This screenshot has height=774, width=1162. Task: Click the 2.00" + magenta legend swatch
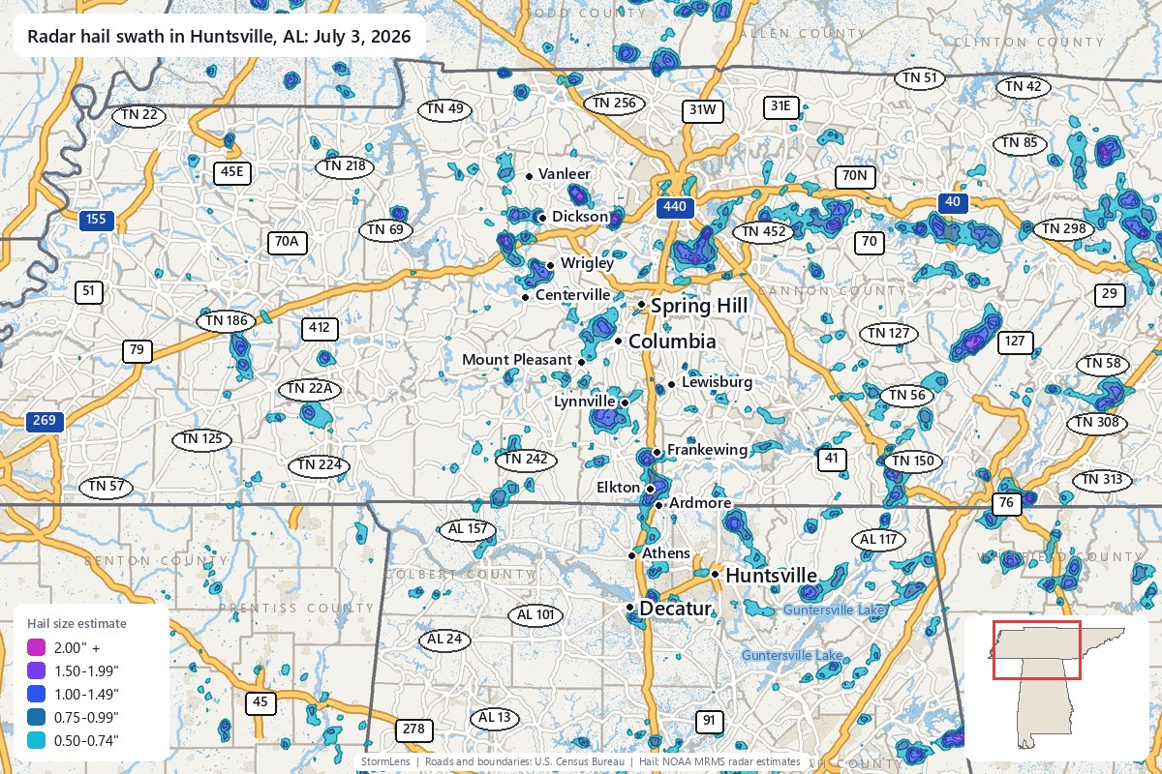pyautogui.click(x=35, y=647)
